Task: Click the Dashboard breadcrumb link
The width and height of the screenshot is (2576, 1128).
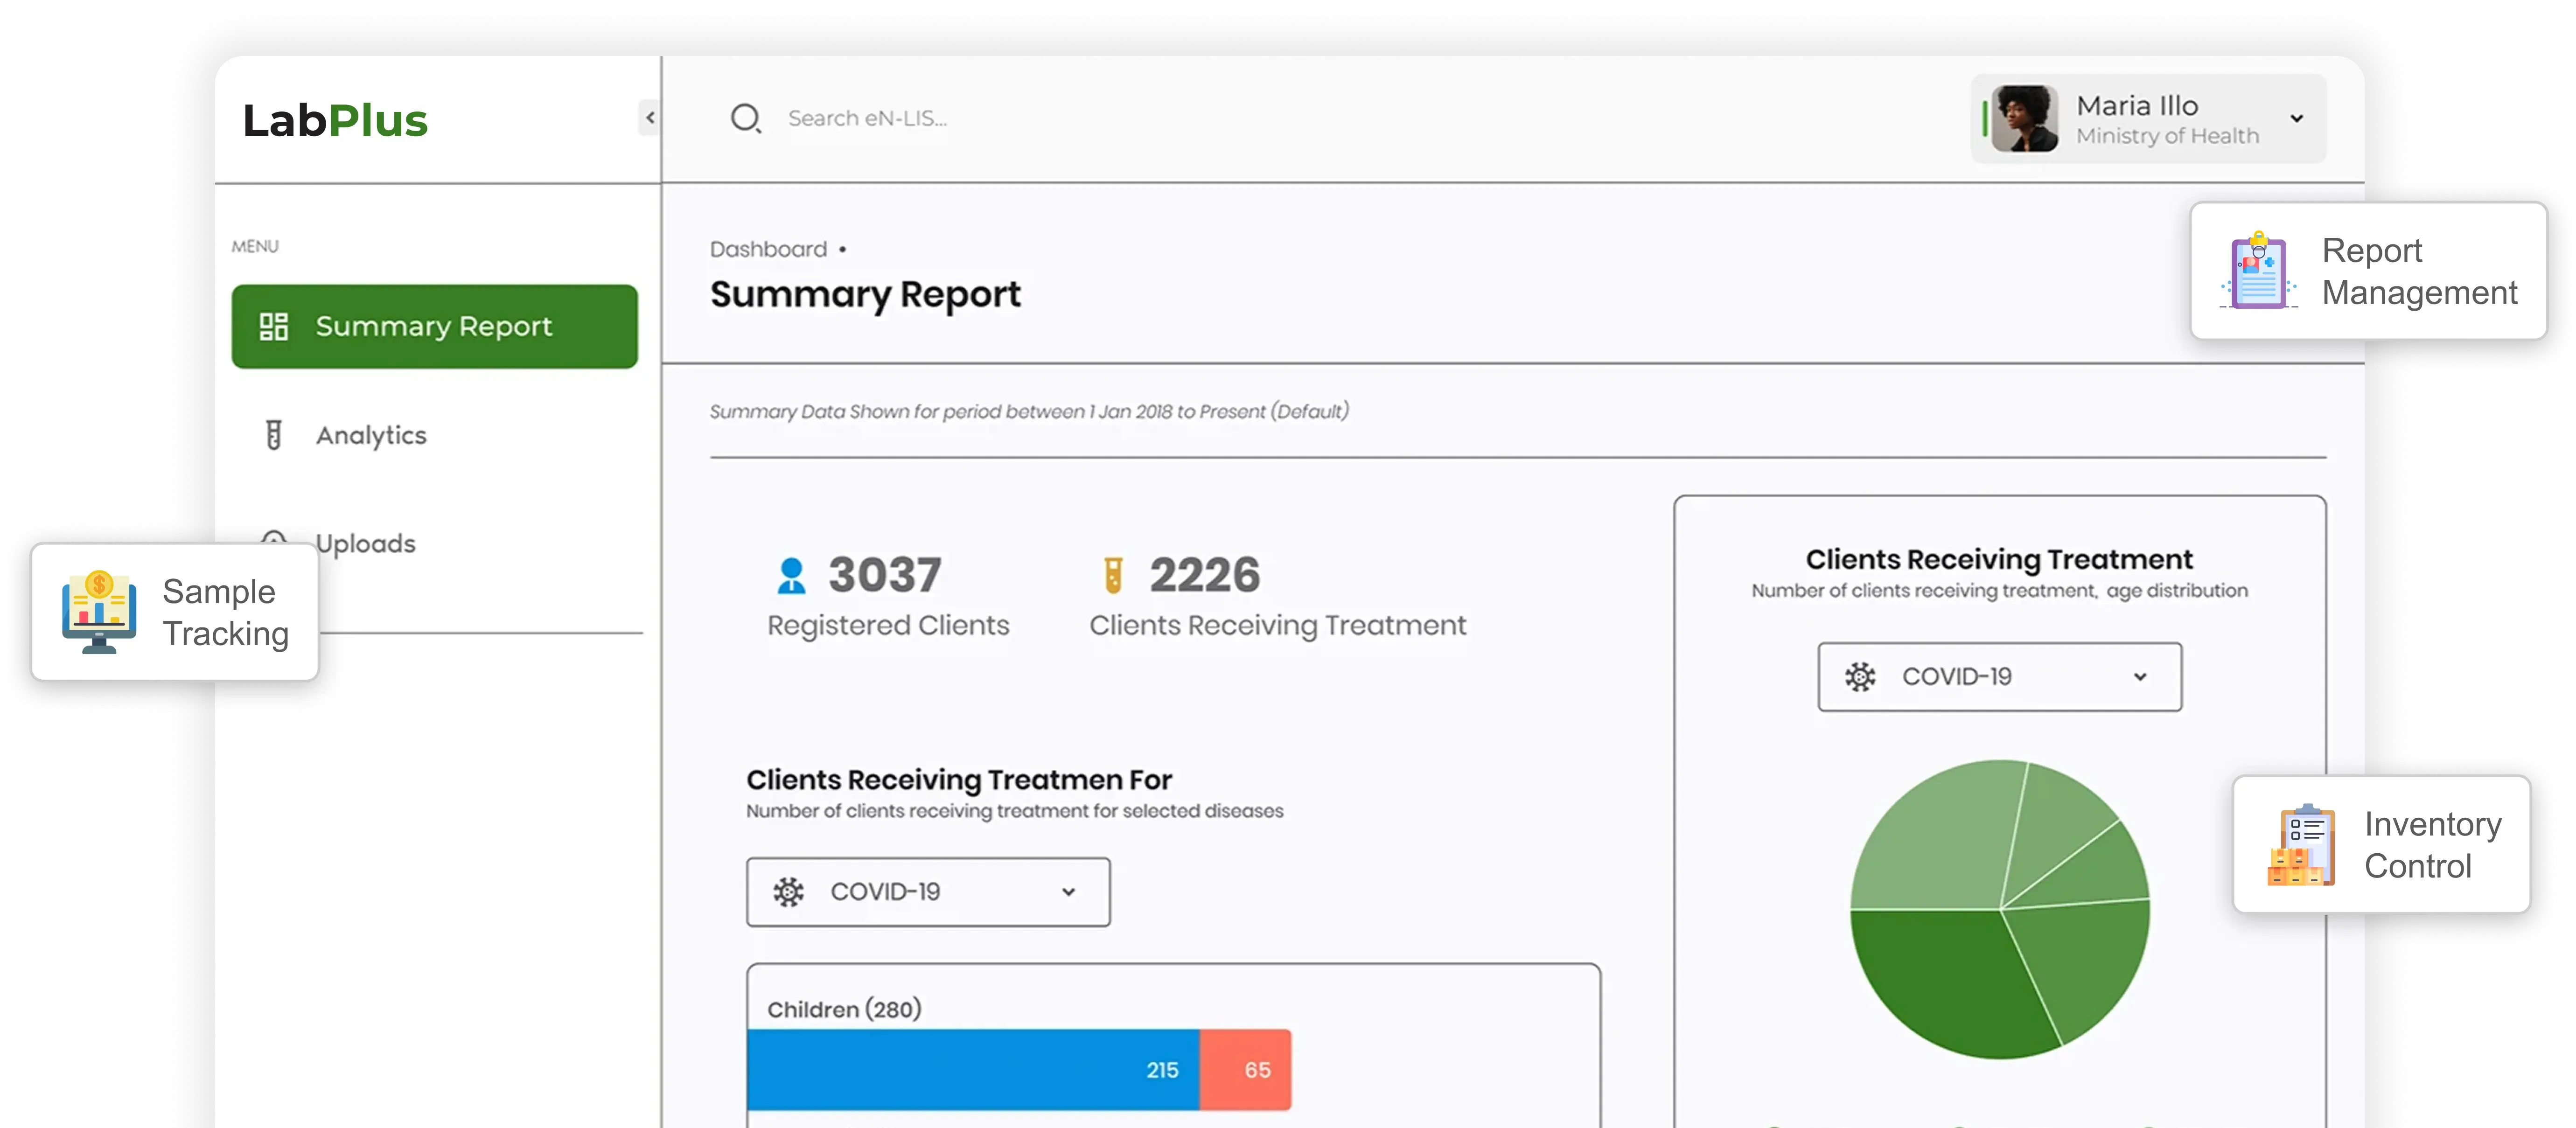Action: (767, 249)
